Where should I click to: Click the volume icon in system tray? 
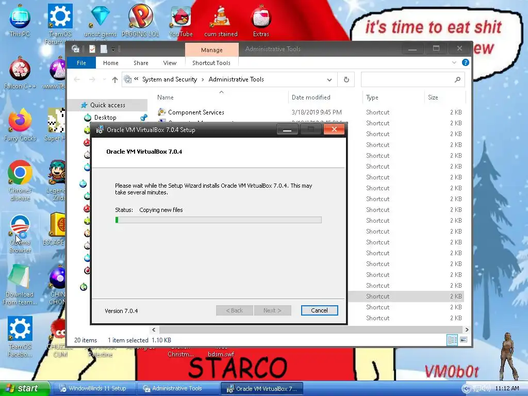tap(486, 389)
